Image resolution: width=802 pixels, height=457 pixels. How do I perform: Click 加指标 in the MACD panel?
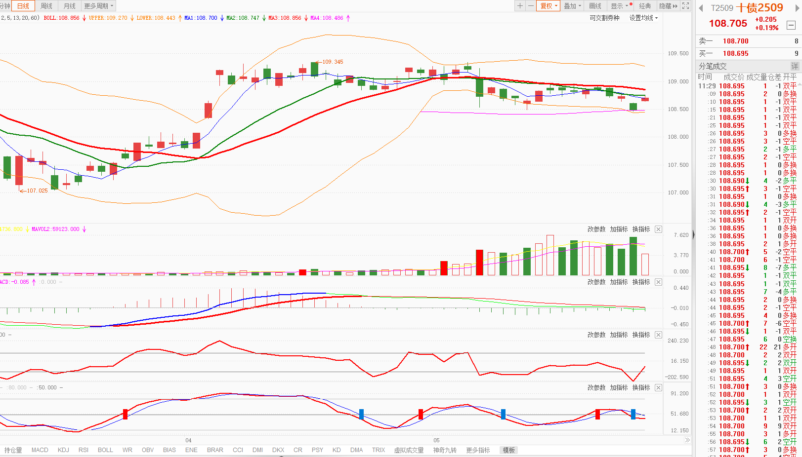click(x=619, y=282)
